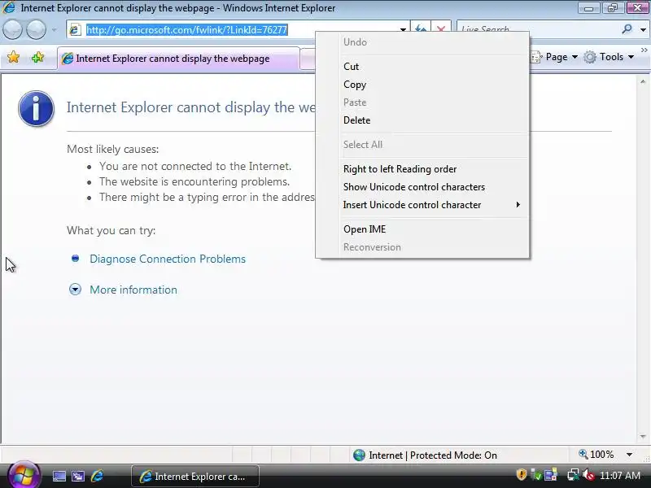Click the highlighted URL in the address bar
This screenshot has width=651, height=488.
[186, 30]
